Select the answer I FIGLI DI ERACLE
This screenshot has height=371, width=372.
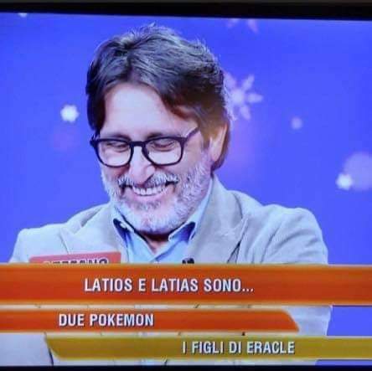point(238,348)
